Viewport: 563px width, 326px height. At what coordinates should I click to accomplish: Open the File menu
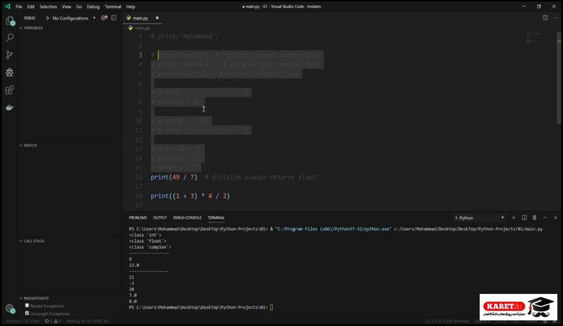pyautogui.click(x=19, y=6)
